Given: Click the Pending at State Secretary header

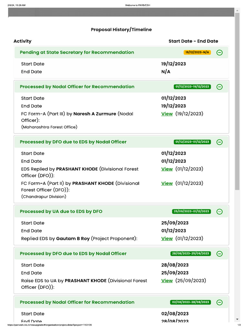Looking at the screenshot, I should click(77, 53).
